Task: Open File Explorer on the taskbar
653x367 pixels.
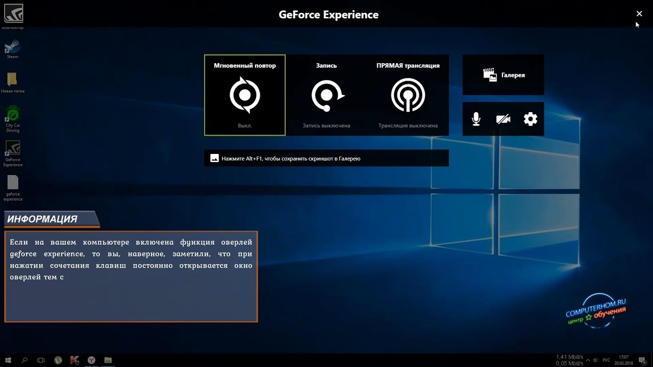Action: tap(108, 360)
